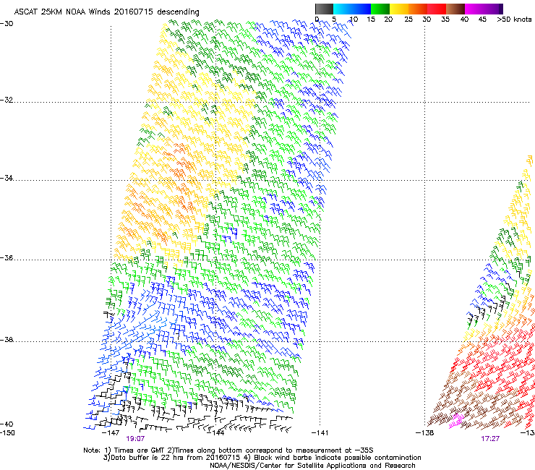Click the -32 latitude axis label

7,100
